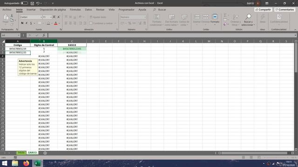Click the zoom slider in status bar
The width and height of the screenshot is (298, 167).
(x=277, y=158)
